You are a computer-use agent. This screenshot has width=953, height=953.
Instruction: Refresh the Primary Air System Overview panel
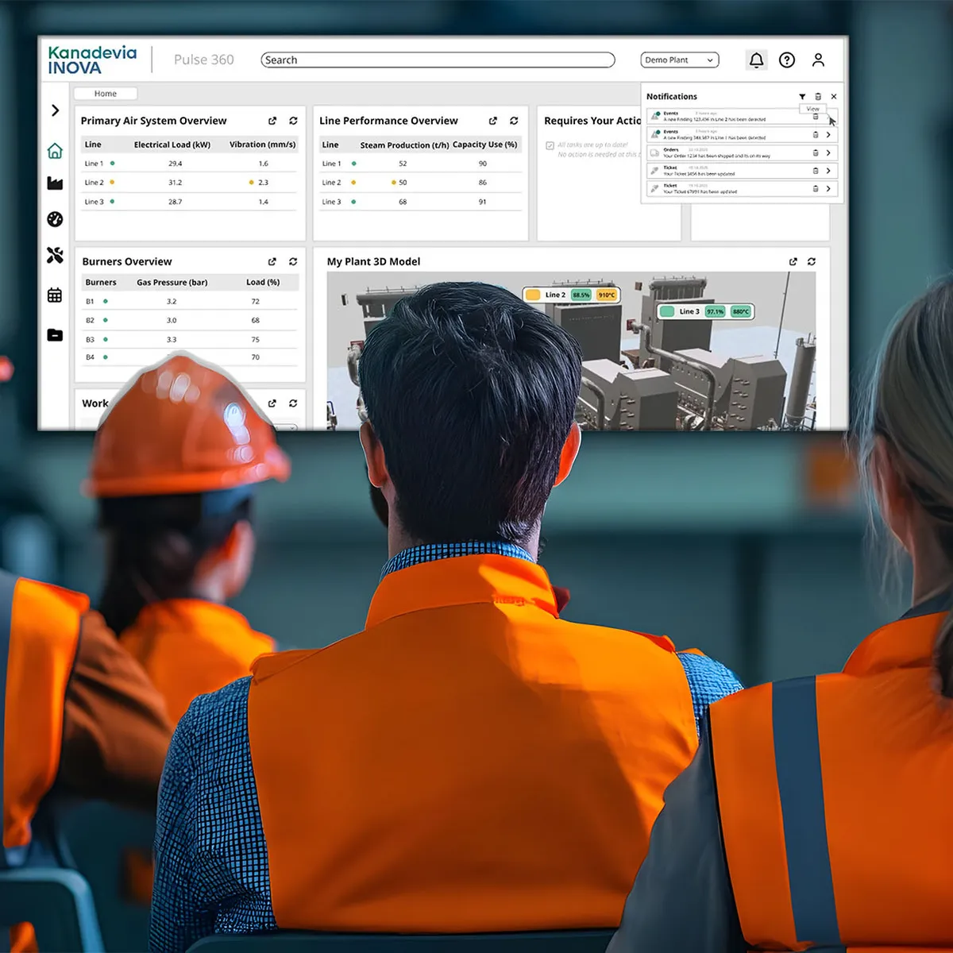coord(293,121)
